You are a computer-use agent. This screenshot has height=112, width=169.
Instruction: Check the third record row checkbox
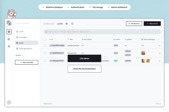click(45, 61)
